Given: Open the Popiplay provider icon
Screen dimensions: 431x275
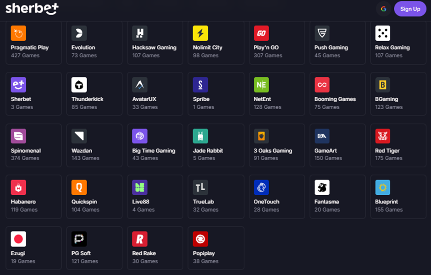Looking at the screenshot, I should [x=200, y=239].
